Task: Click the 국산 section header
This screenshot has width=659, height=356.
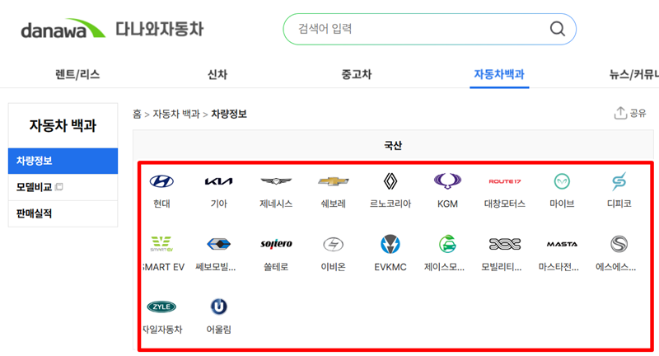Action: (x=393, y=145)
